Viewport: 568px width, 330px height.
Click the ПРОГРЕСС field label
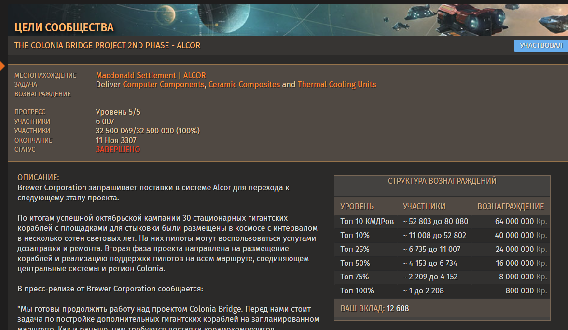point(30,112)
